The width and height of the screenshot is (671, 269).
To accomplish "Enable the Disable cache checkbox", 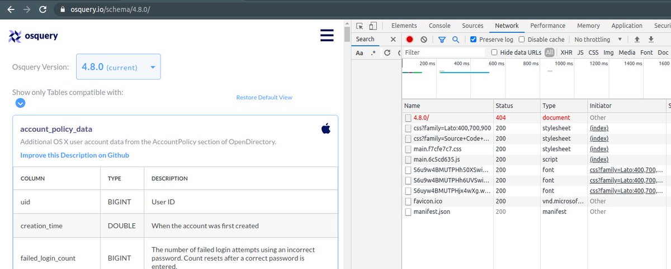I will tap(522, 40).
